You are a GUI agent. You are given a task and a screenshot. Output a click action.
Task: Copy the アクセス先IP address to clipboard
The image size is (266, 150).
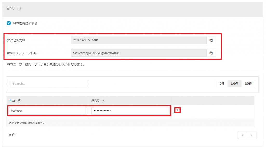(211, 40)
